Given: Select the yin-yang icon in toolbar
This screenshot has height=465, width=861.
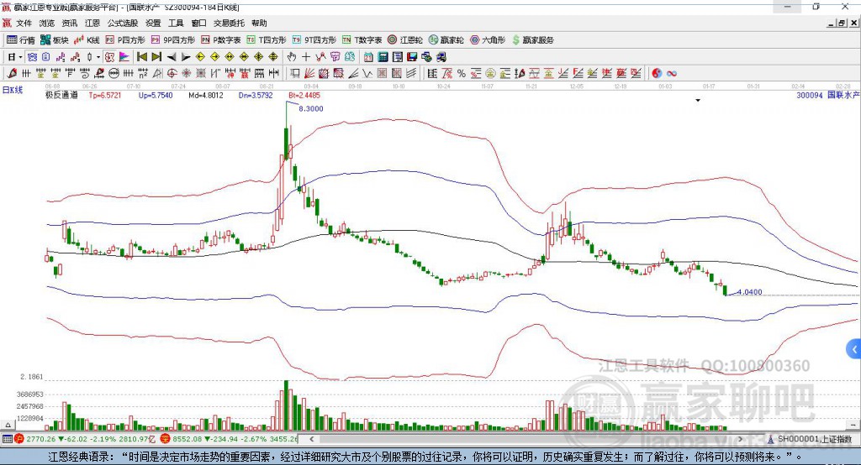Looking at the screenshot, I should pyautogui.click(x=657, y=73).
